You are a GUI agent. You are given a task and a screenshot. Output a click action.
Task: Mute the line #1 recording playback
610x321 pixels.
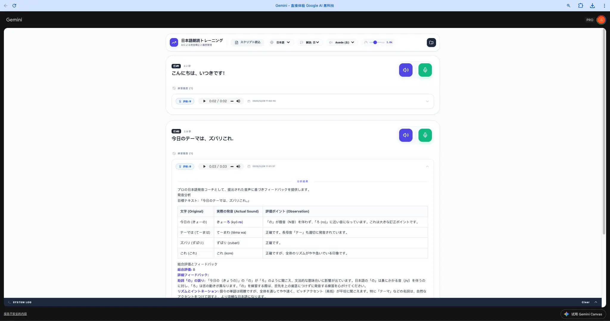[x=238, y=101]
